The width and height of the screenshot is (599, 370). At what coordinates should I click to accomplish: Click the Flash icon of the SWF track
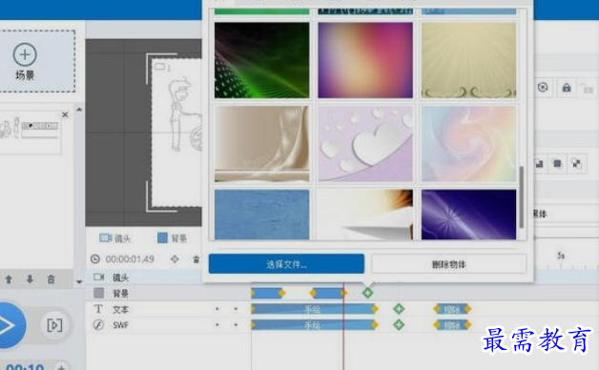pyautogui.click(x=98, y=325)
